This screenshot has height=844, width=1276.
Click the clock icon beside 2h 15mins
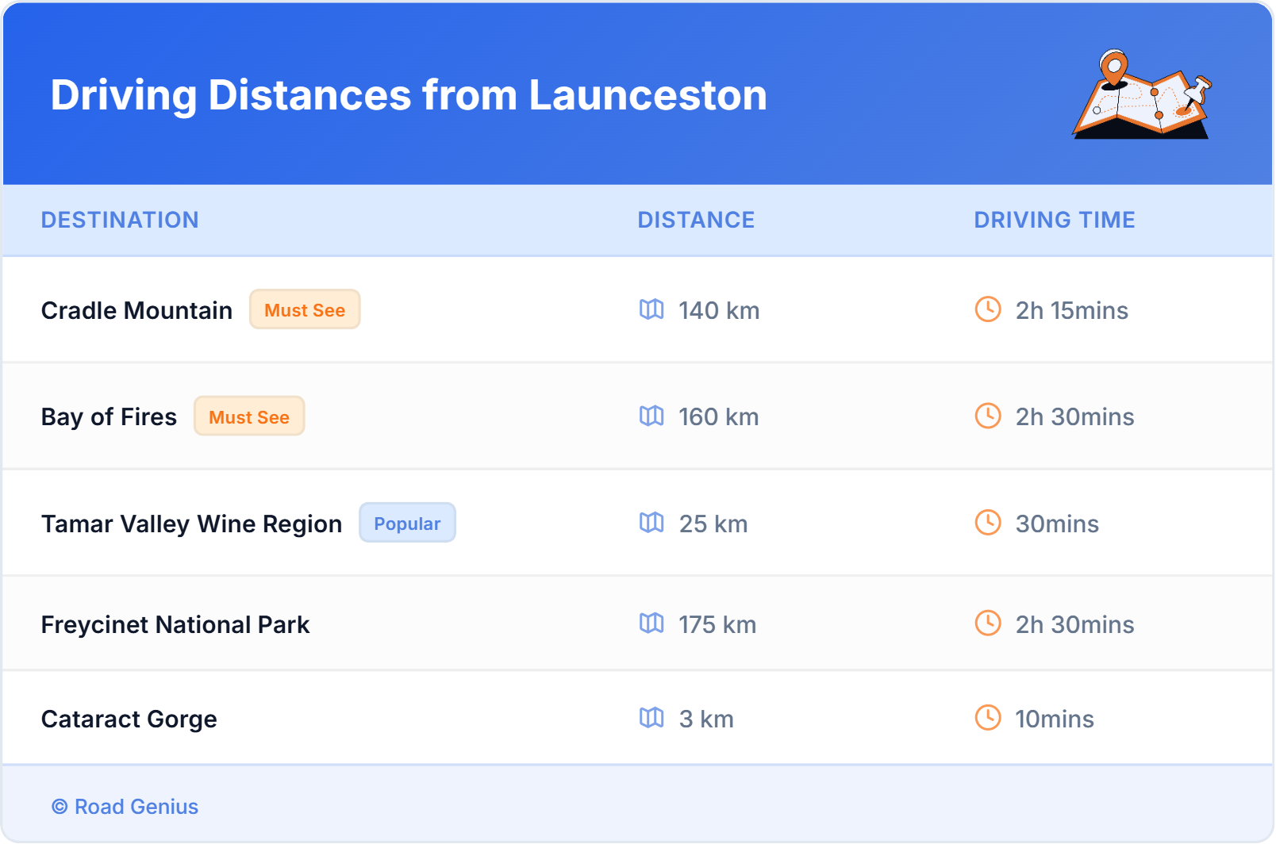pyautogui.click(x=987, y=309)
